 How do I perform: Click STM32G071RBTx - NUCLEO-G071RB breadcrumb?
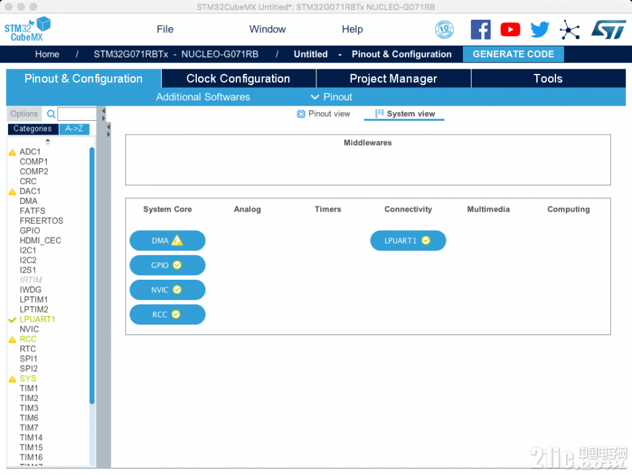tap(176, 54)
